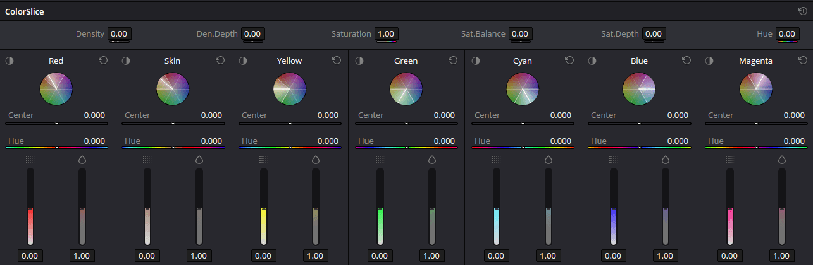Toggle the Red slice highlight icon
The image size is (813, 265).
point(9,61)
